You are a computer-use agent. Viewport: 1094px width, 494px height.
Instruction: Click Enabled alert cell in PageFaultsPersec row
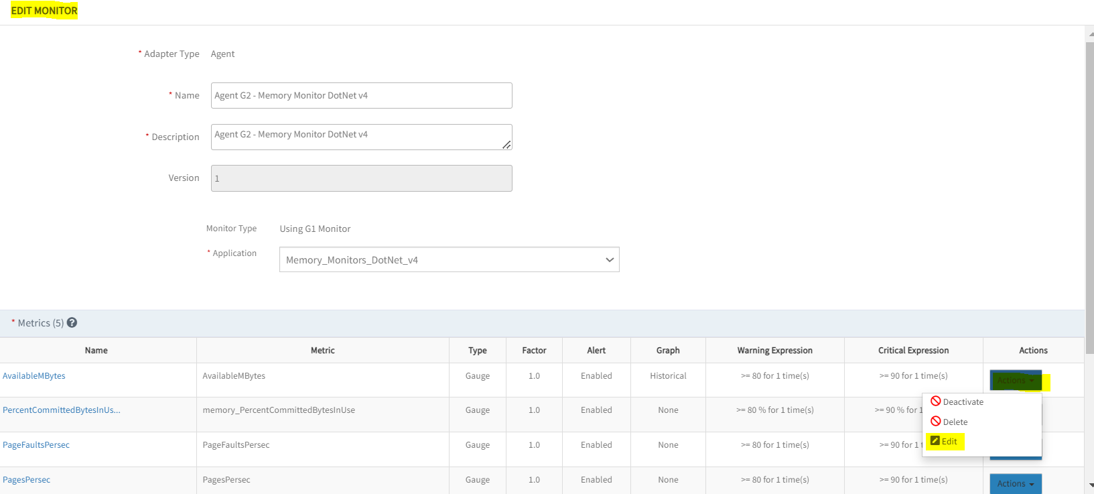[x=596, y=445]
